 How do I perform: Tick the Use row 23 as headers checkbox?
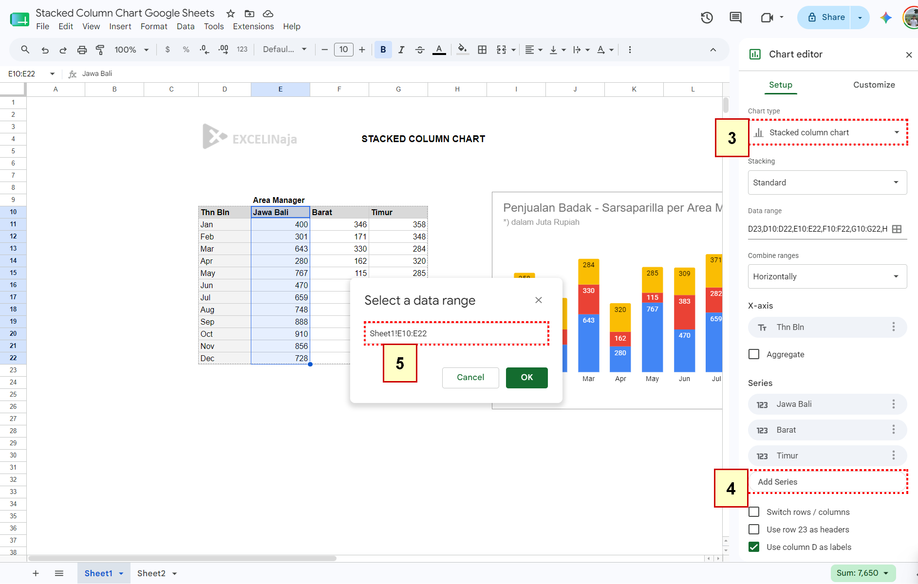tap(754, 529)
